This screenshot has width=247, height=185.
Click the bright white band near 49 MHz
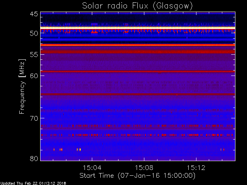pos(137,28)
